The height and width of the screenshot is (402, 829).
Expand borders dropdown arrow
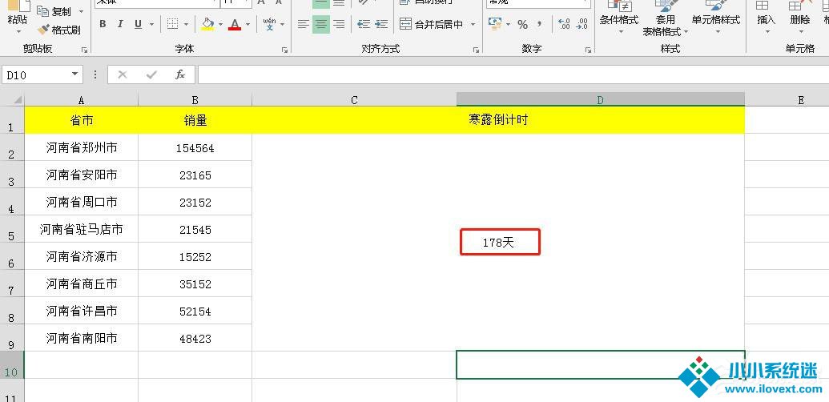coord(186,24)
